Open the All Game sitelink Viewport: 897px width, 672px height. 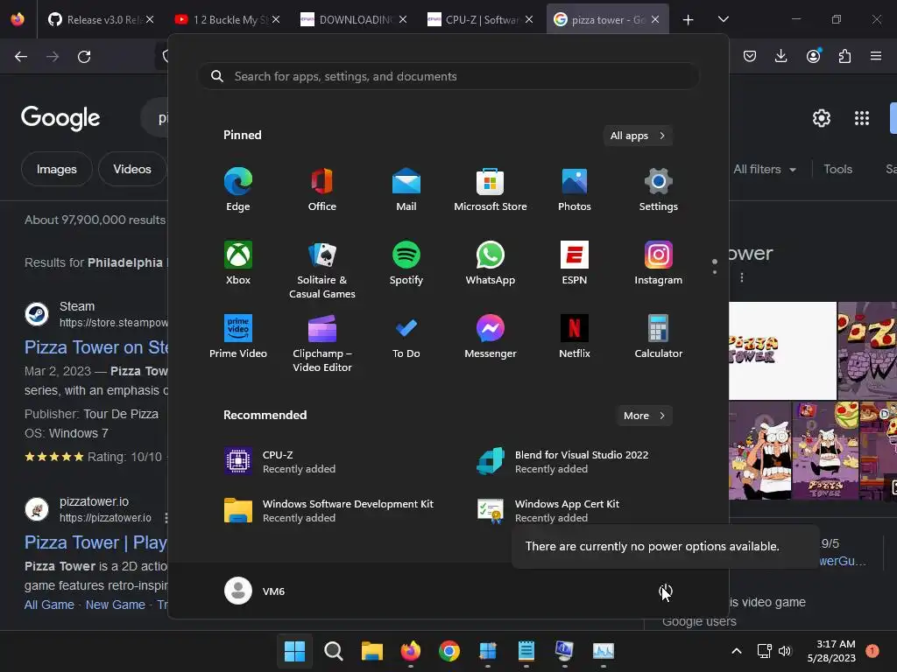pos(49,605)
